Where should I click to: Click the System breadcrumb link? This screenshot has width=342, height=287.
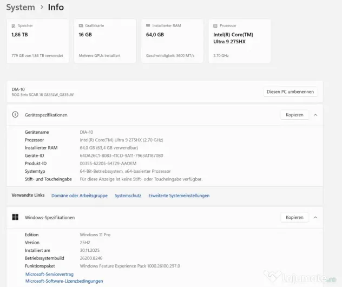pyautogui.click(x=21, y=7)
